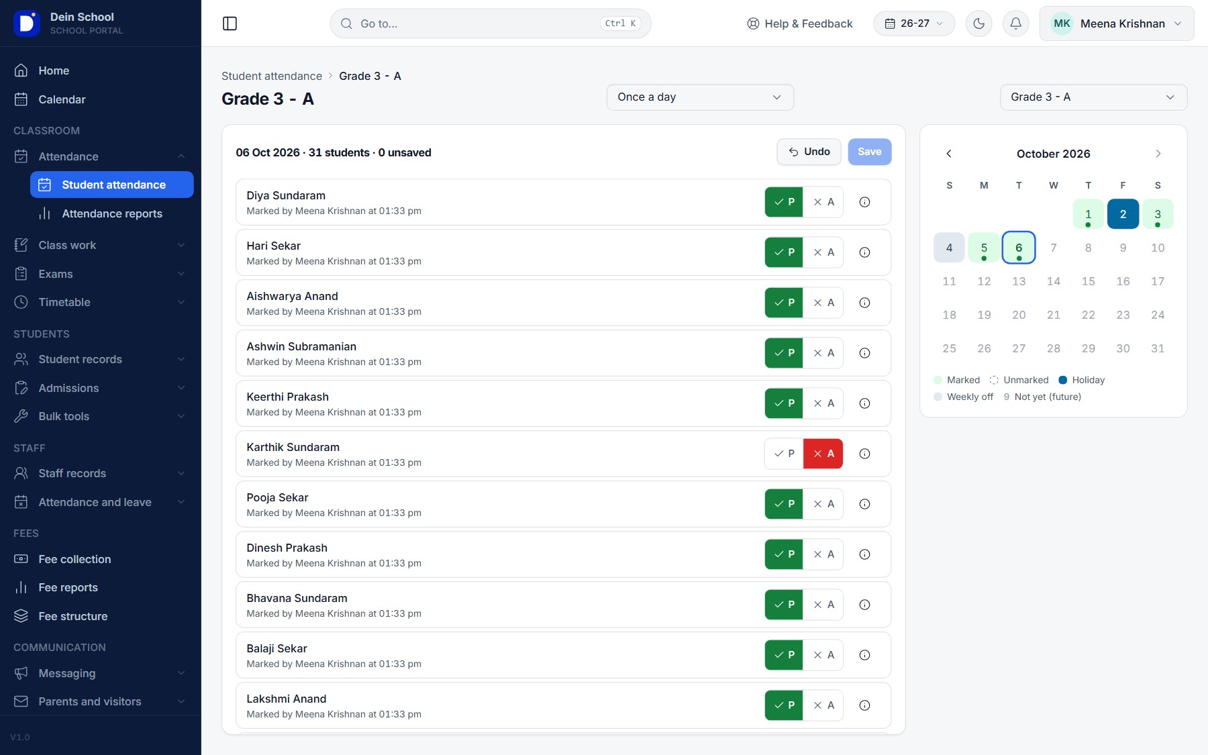This screenshot has height=755, width=1208.
Task: Toggle the sidebar panel icon
Action: click(230, 23)
